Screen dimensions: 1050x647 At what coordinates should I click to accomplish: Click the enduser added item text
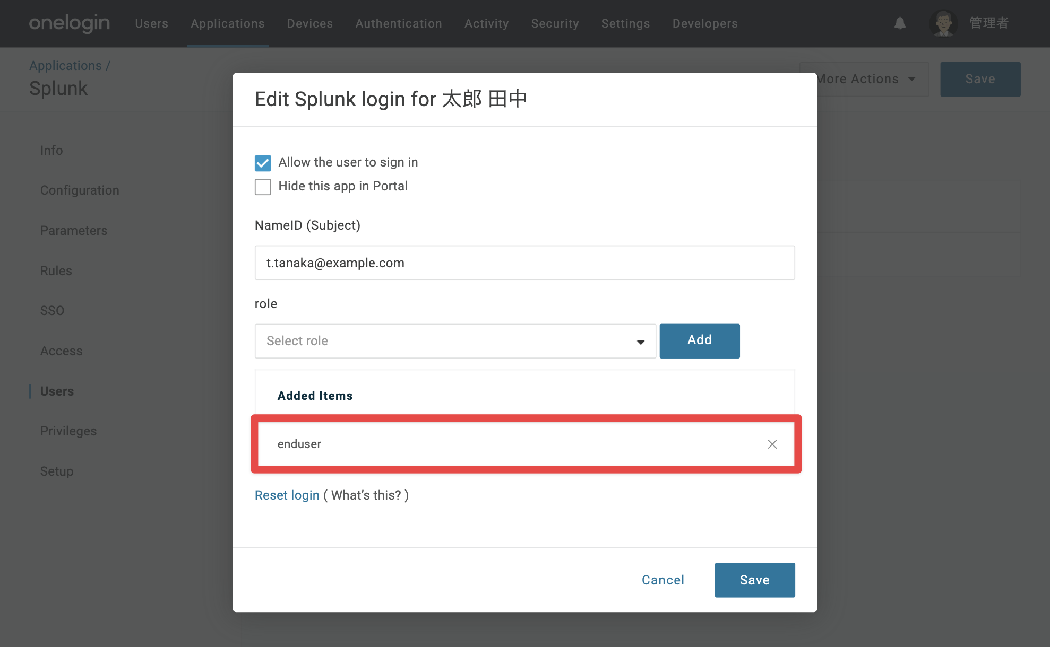click(x=299, y=444)
